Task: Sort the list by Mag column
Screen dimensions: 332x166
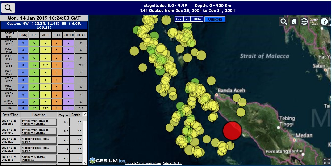Action: click(63, 115)
